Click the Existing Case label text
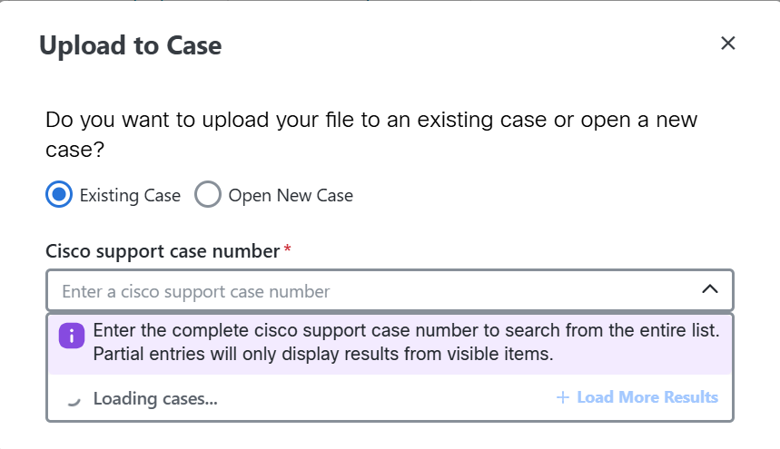Screen dimensions: 780x449 (x=130, y=195)
